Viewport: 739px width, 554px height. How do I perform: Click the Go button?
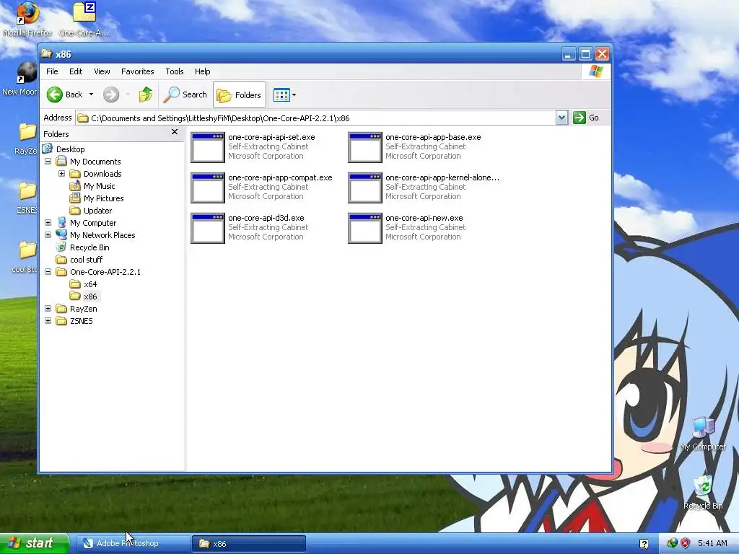(x=586, y=118)
